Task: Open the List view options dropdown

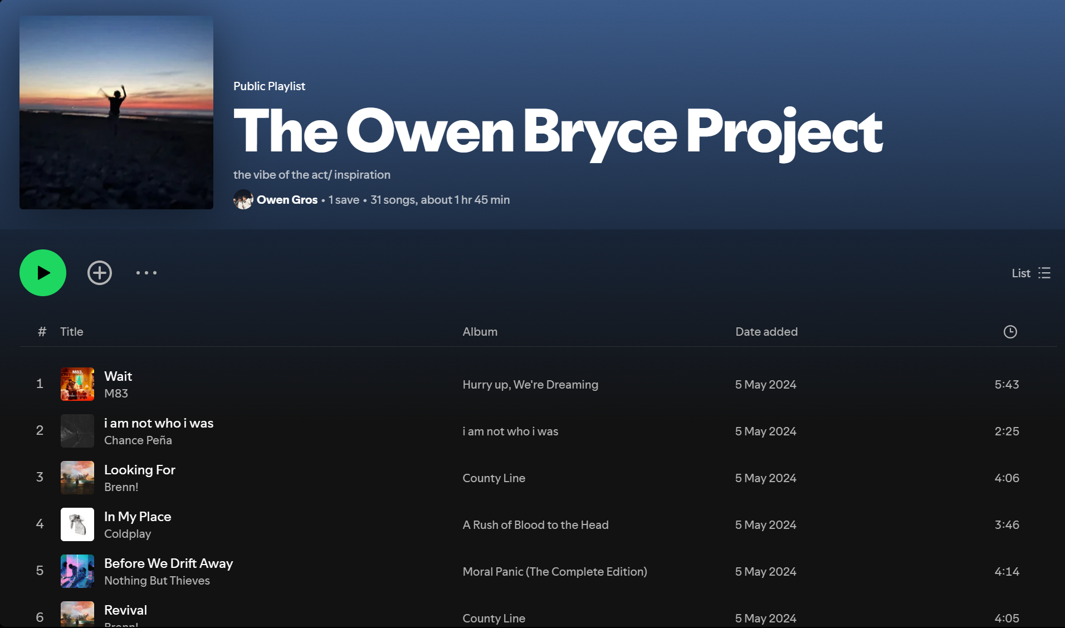Action: coord(1031,273)
